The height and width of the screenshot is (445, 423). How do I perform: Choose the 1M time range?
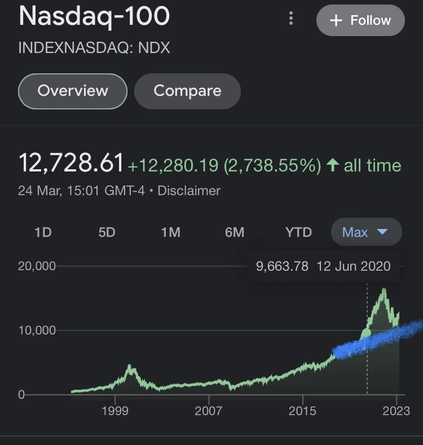(170, 232)
